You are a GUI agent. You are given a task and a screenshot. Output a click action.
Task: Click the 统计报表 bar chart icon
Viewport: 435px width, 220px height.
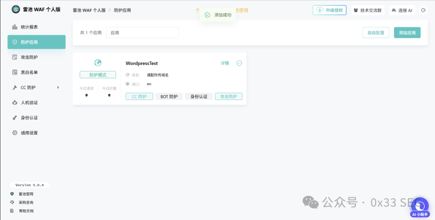coord(15,27)
